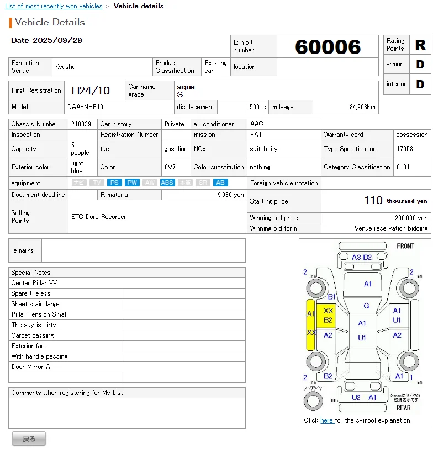
Task: Click the grayed-out ナビ navigation equipment badge
Action: pyautogui.click(x=79, y=183)
